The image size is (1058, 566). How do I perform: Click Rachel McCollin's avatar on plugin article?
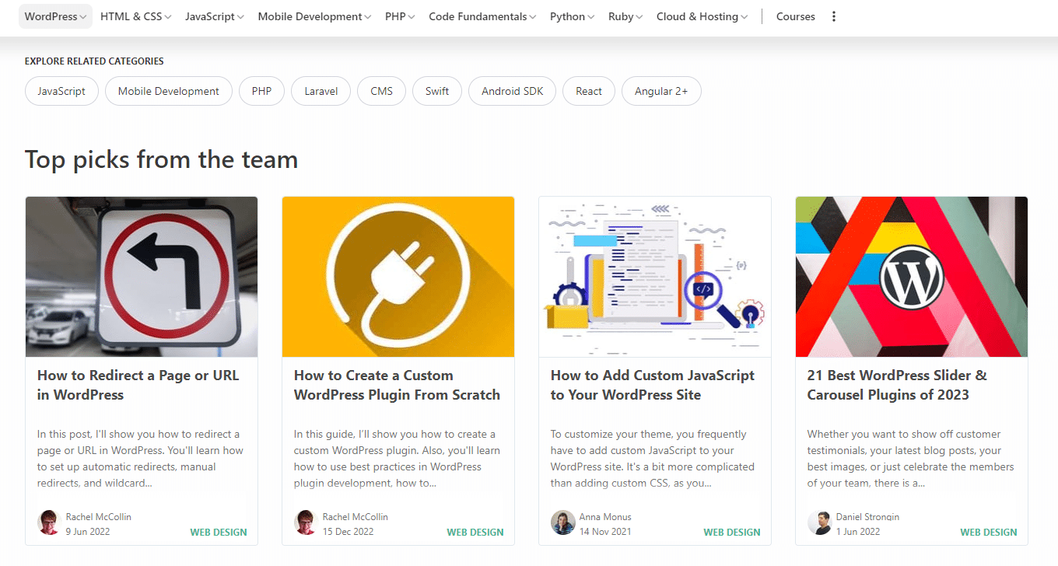click(306, 522)
